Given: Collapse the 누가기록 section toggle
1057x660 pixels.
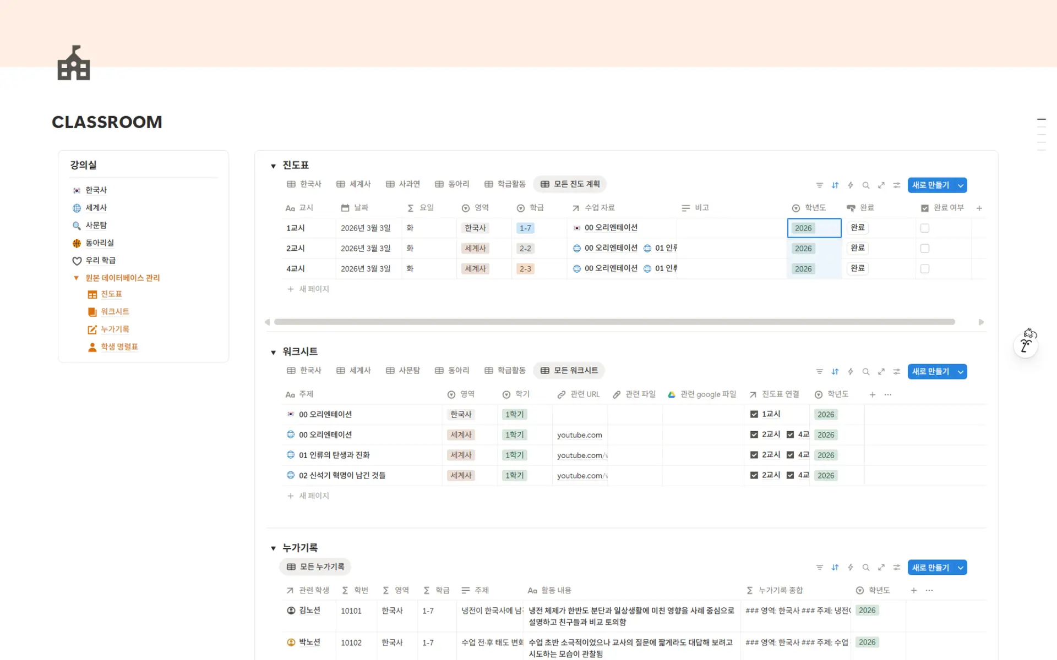Looking at the screenshot, I should [273, 548].
